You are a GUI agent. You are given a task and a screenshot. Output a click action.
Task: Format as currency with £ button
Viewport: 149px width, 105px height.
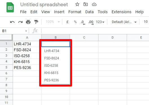[x=67, y=22]
